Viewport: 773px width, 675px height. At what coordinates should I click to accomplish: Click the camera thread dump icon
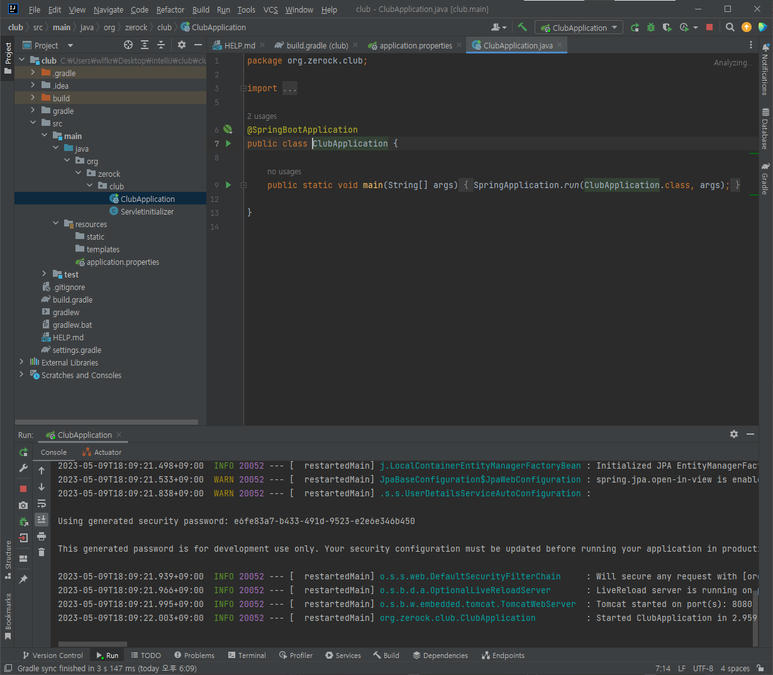pyautogui.click(x=23, y=505)
